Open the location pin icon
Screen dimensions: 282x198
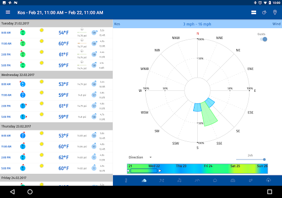(x=275, y=13)
